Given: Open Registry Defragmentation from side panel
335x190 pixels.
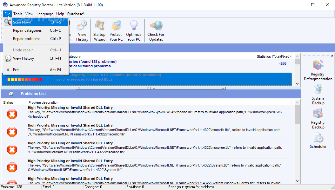Looking at the screenshot, I should pos(318,70).
